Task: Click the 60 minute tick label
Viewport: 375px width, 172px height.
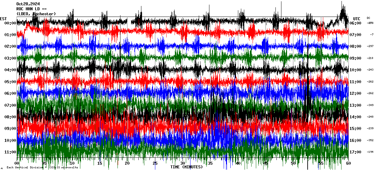Action: pyautogui.click(x=348, y=163)
